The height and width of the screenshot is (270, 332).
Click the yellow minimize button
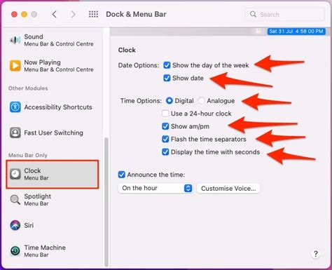[x=24, y=14]
